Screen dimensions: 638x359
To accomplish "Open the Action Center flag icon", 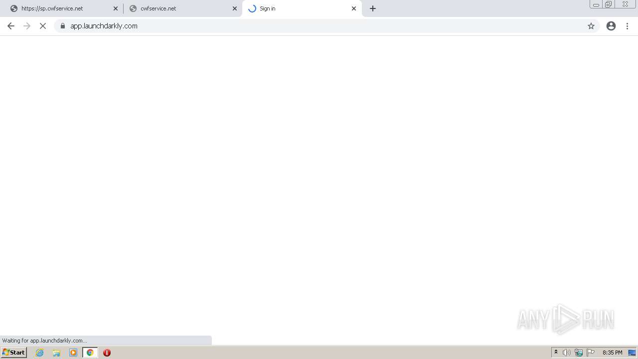I will [x=591, y=353].
